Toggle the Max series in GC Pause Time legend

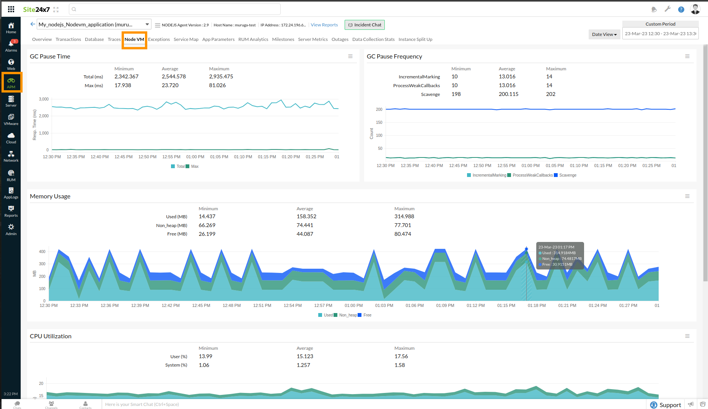pyautogui.click(x=194, y=166)
